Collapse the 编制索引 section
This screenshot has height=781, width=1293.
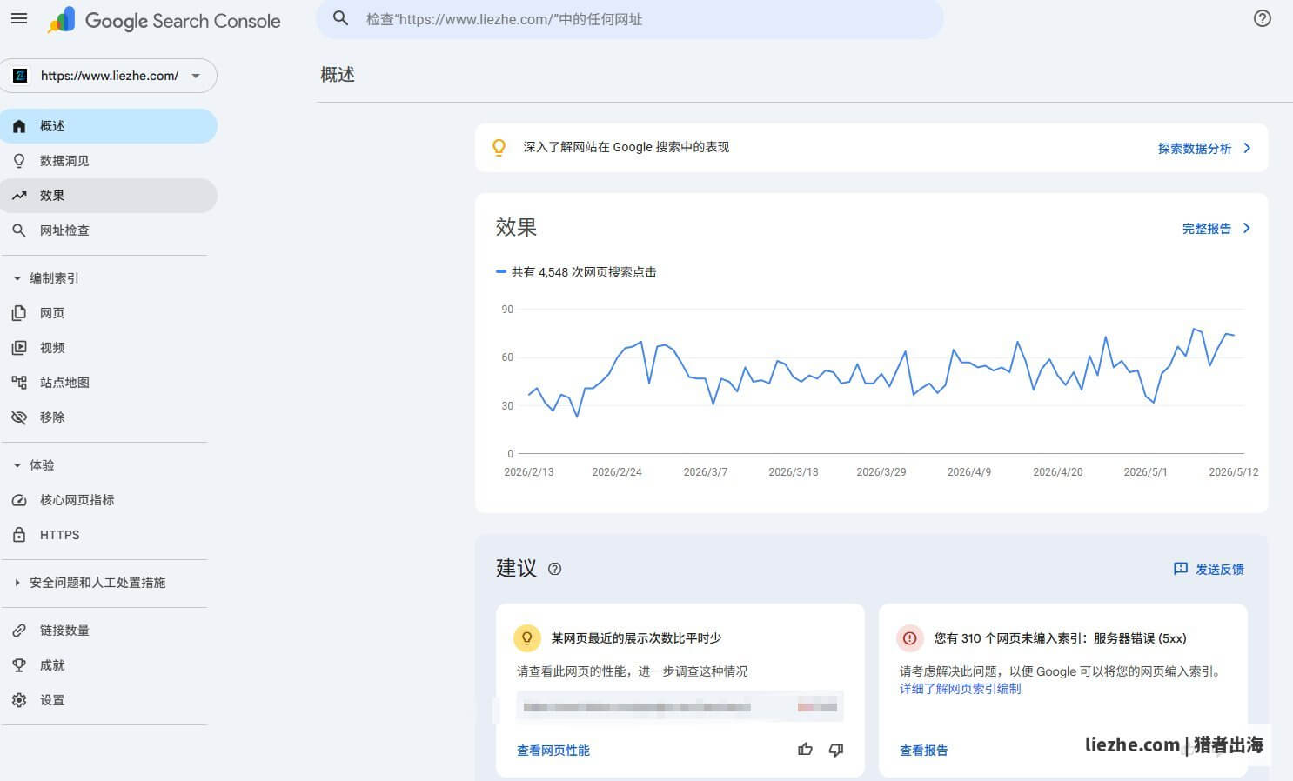[x=17, y=278]
